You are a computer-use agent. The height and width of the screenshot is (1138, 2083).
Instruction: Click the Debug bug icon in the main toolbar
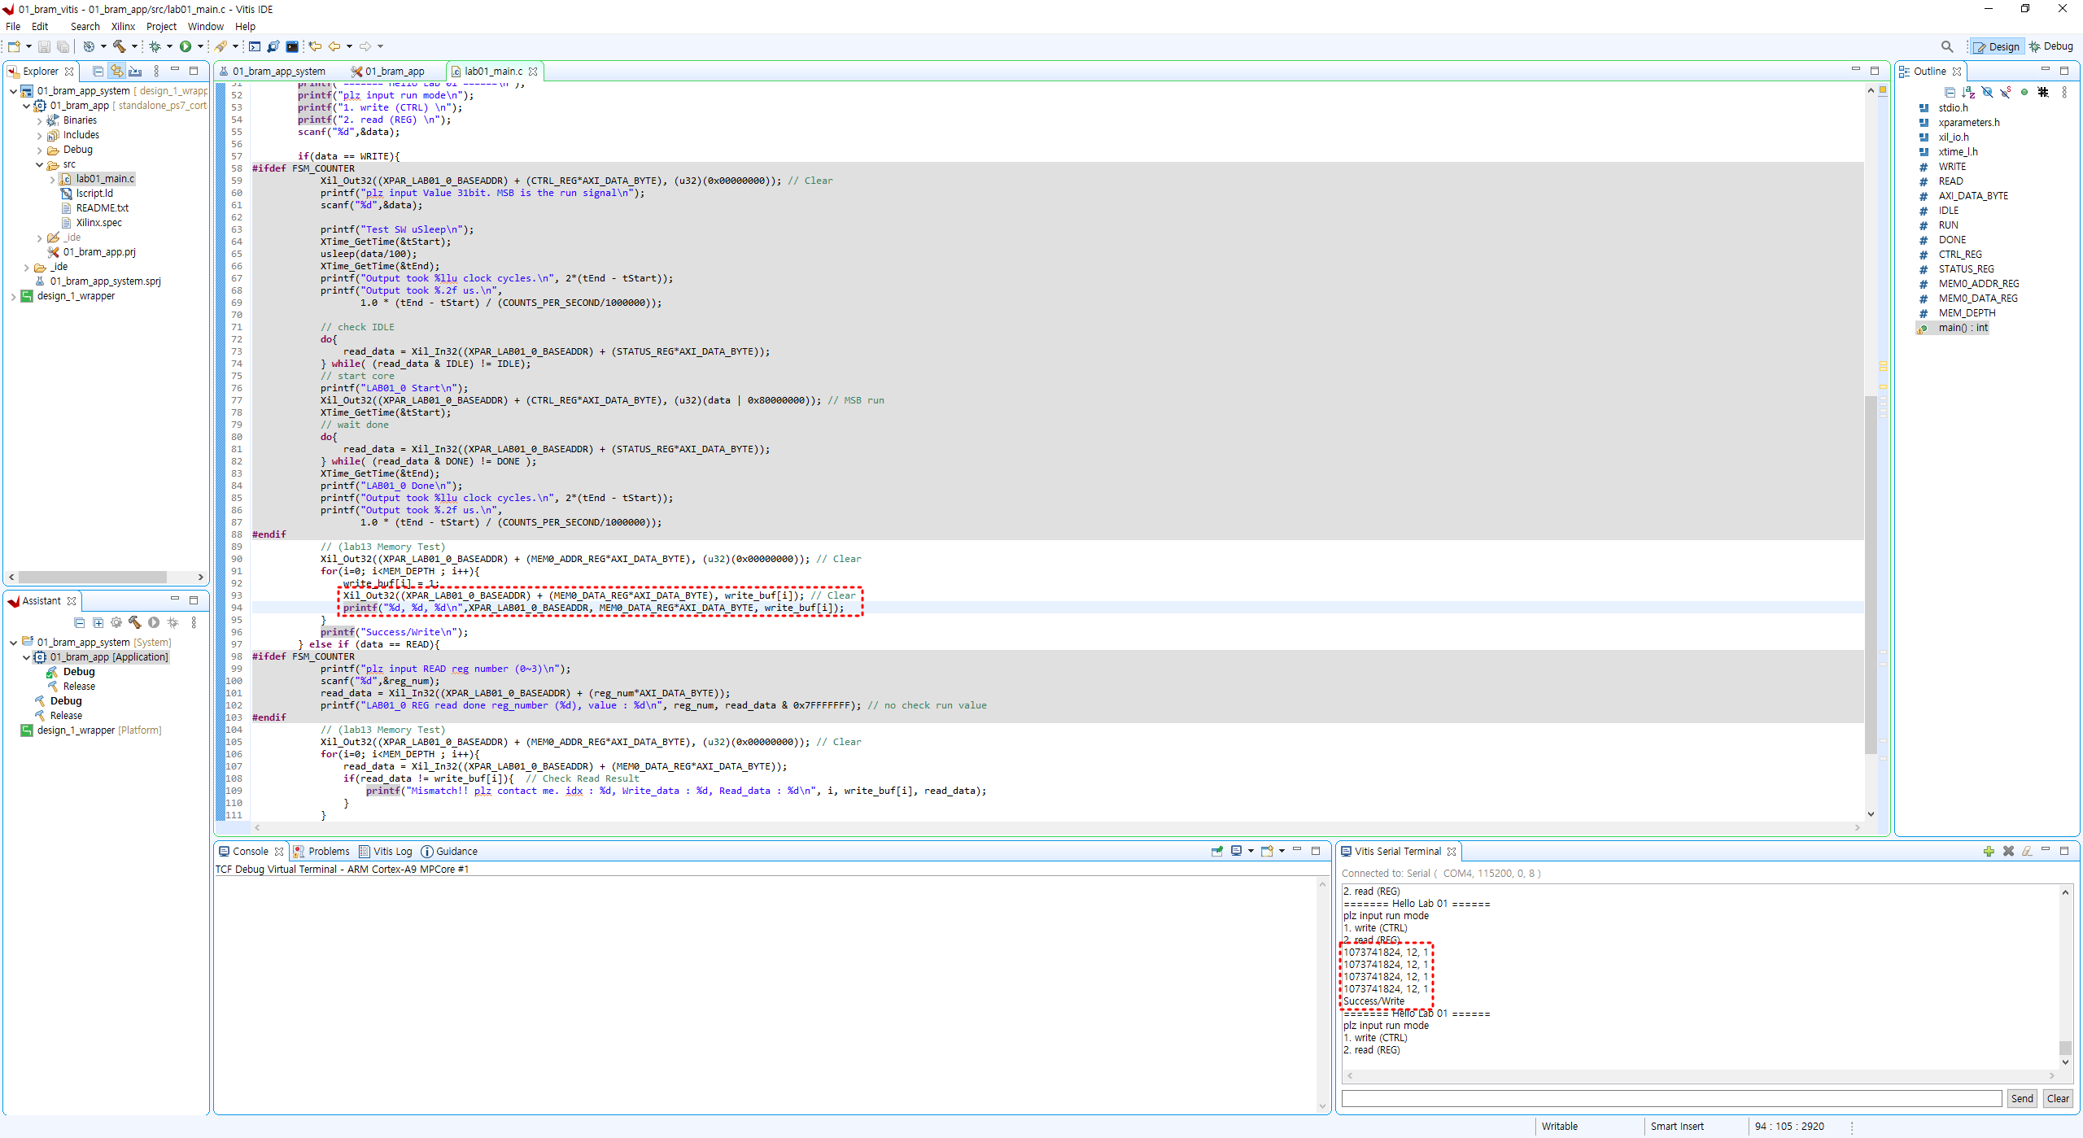coord(155,46)
